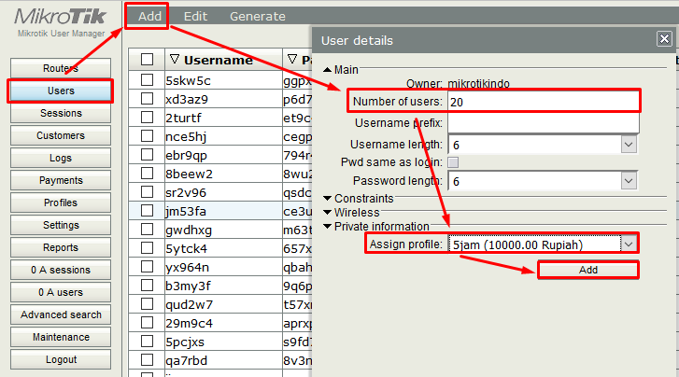Mark the ebr9qp row checkbox
The width and height of the screenshot is (679, 377).
[x=147, y=155]
